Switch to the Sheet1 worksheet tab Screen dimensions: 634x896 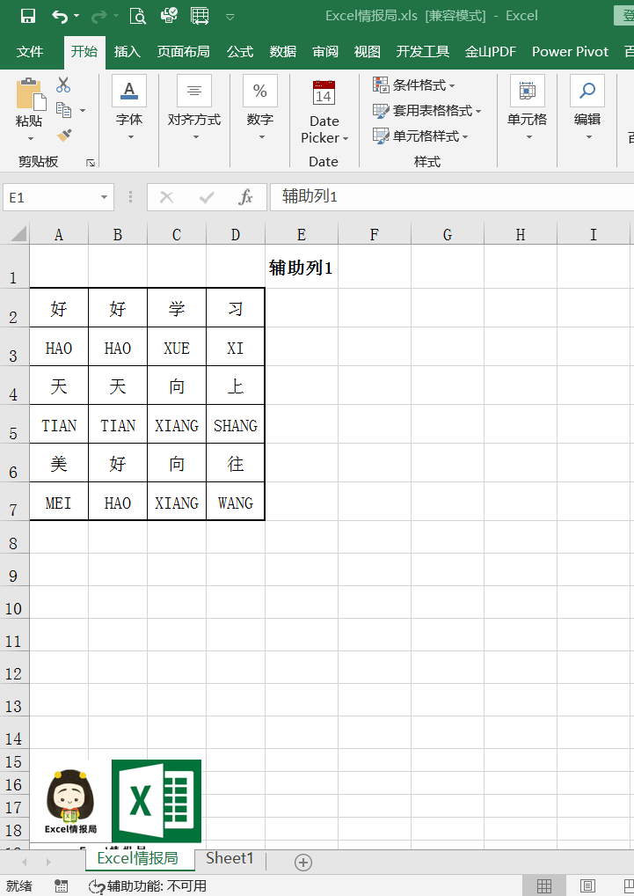pos(230,858)
